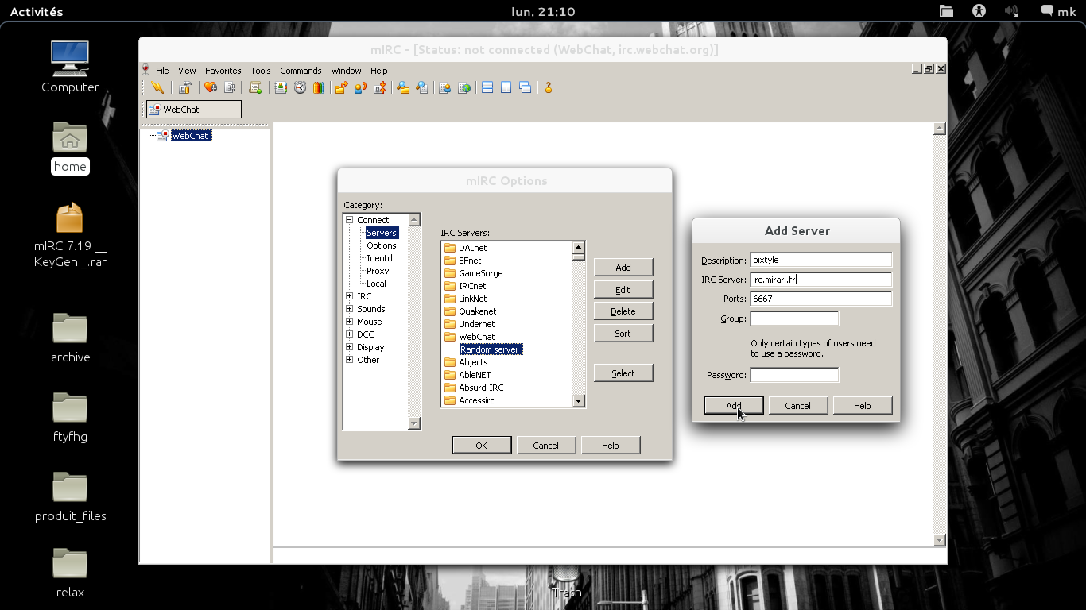The width and height of the screenshot is (1086, 610).
Task: Select the Options item under Connect
Action: [382, 245]
